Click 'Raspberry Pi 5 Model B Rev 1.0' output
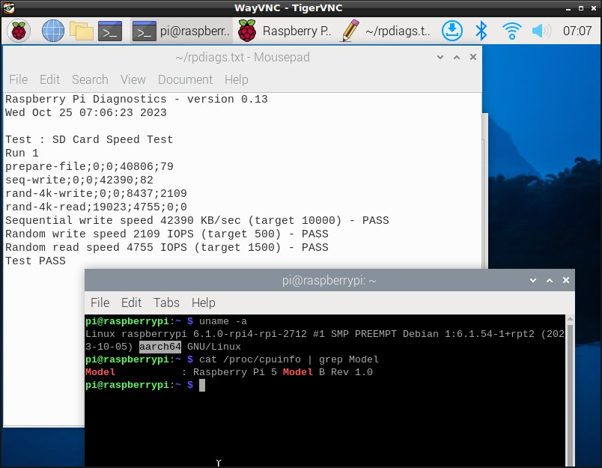This screenshot has width=602, height=468. 282,372
